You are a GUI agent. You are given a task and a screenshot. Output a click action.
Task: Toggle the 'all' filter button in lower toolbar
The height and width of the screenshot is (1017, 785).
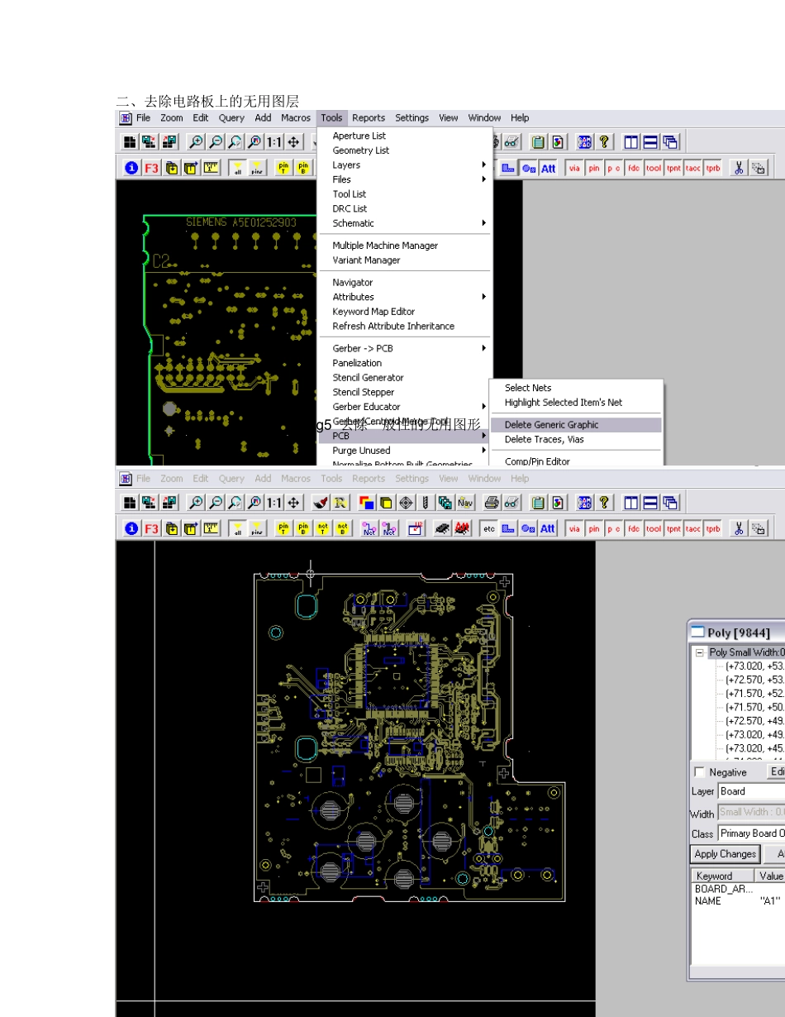(238, 528)
